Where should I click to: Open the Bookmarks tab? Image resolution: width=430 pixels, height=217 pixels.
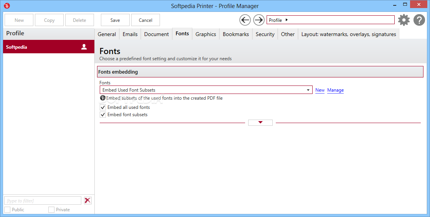click(236, 34)
